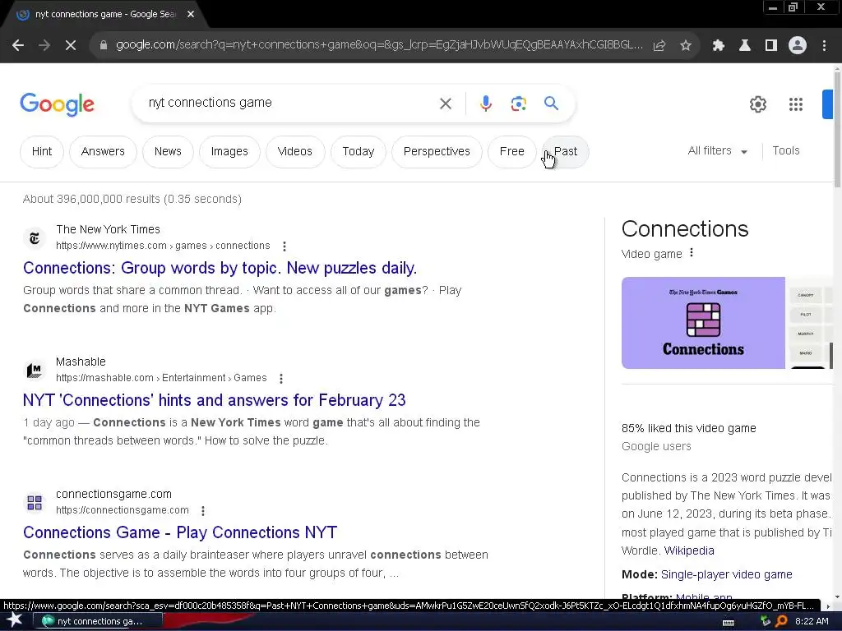Close the nyt connections game browser tab
This screenshot has width=842, height=631.
pos(191,15)
